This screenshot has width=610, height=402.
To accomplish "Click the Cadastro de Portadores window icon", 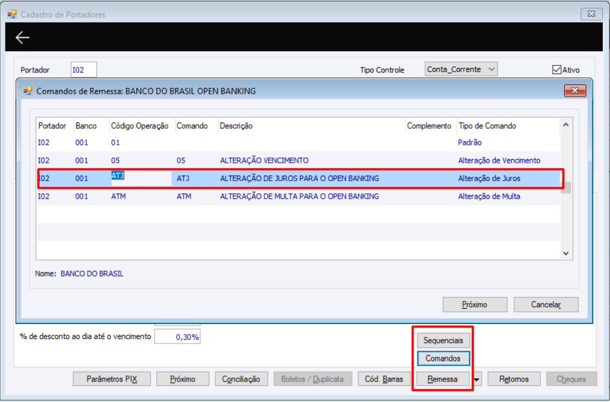I will tap(12, 14).
